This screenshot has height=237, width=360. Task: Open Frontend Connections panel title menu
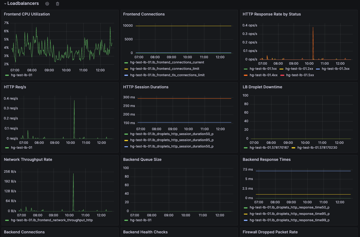coord(144,14)
